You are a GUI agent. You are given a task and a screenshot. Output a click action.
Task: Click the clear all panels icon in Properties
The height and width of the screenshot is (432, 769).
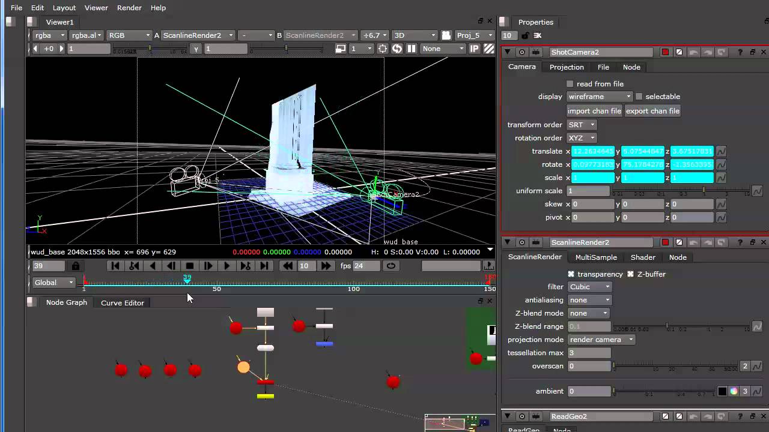click(x=538, y=36)
